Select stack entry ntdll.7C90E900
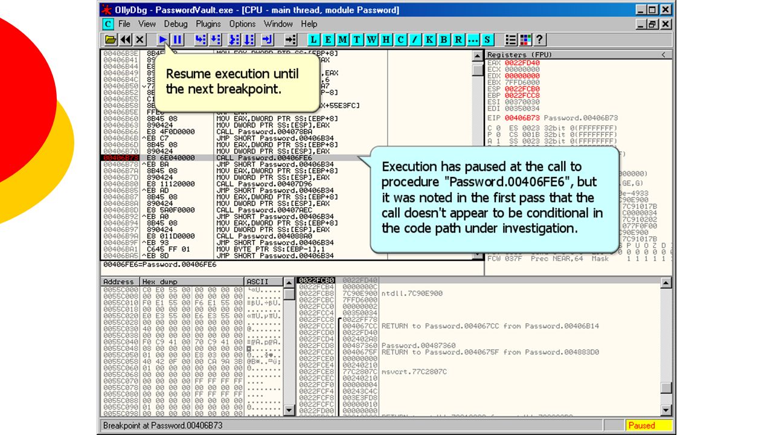Viewport: 773px width, 435px height. (x=412, y=294)
